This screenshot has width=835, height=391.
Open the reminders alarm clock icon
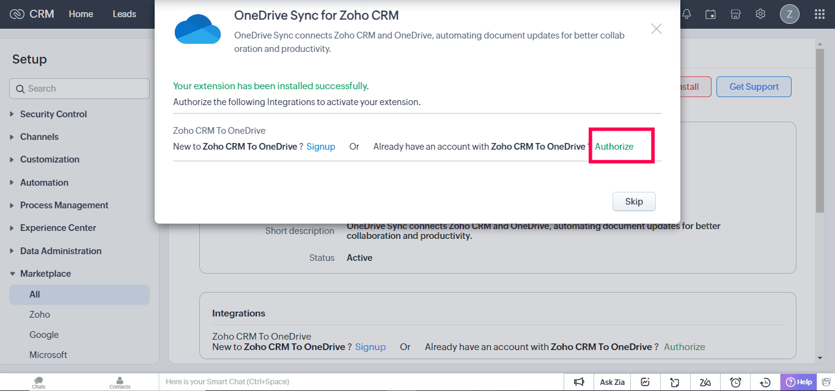click(736, 382)
